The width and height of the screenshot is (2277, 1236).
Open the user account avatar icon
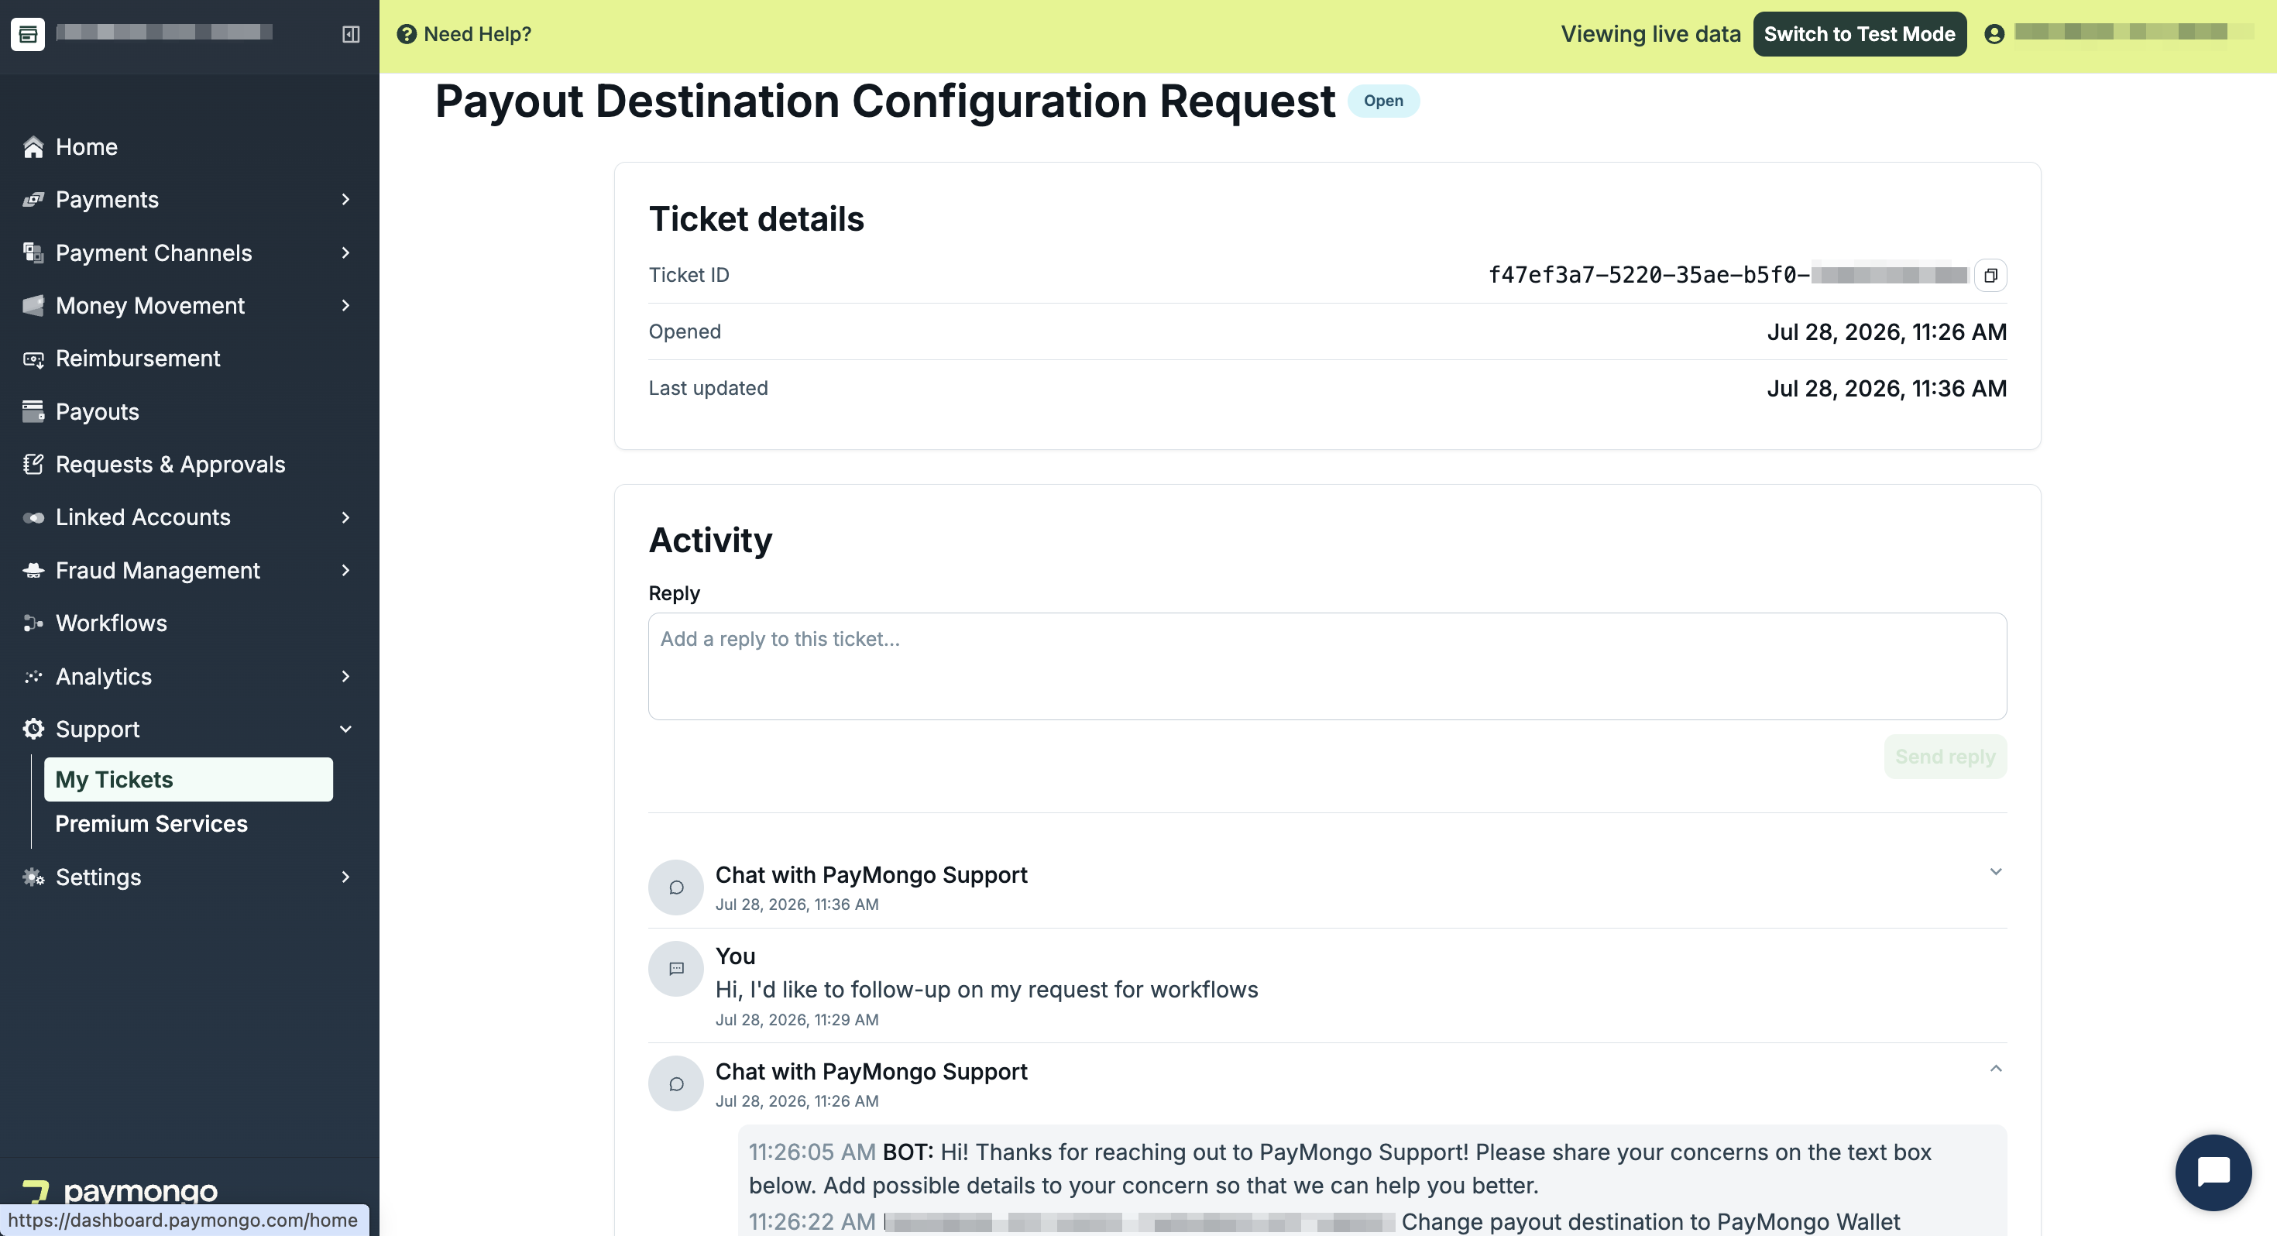pos(1994,35)
